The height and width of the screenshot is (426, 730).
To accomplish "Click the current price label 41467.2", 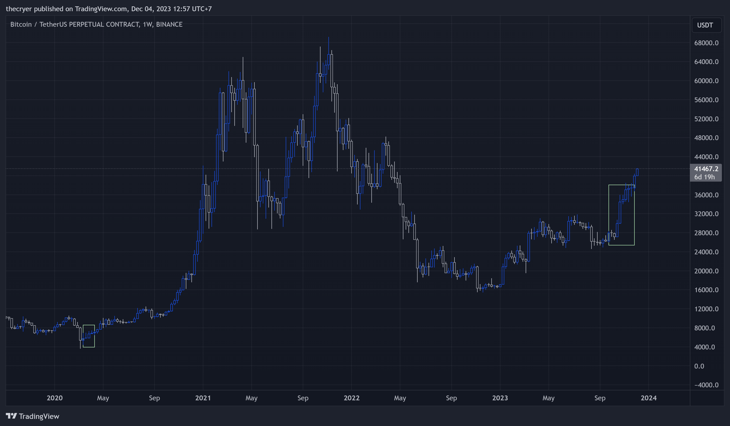I will click(706, 169).
